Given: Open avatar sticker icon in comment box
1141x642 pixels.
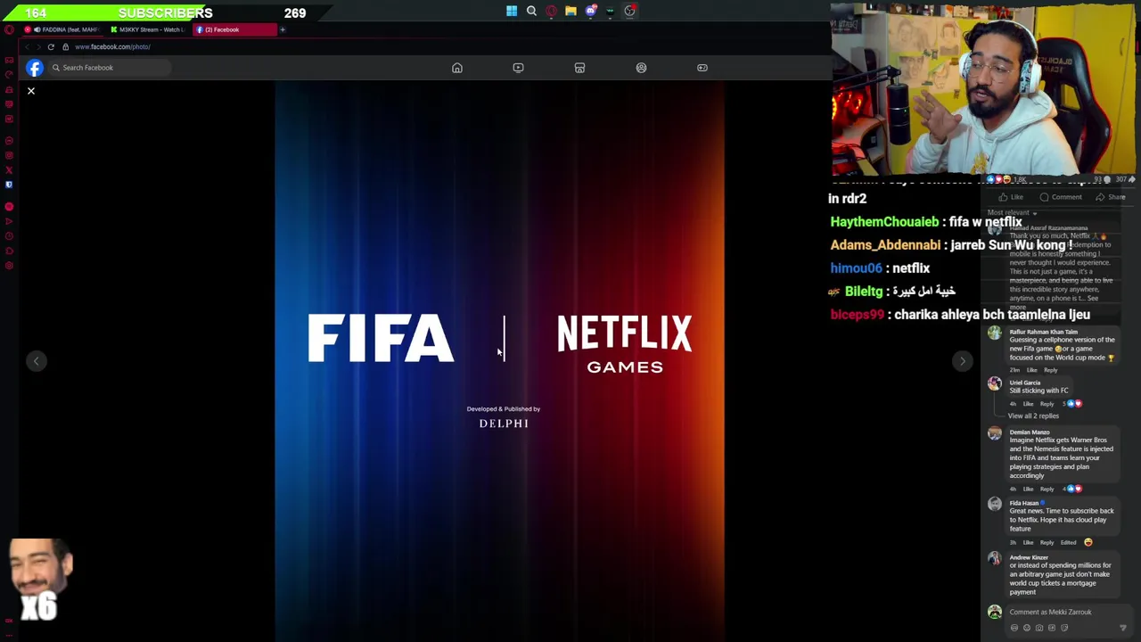Looking at the screenshot, I should [1014, 628].
